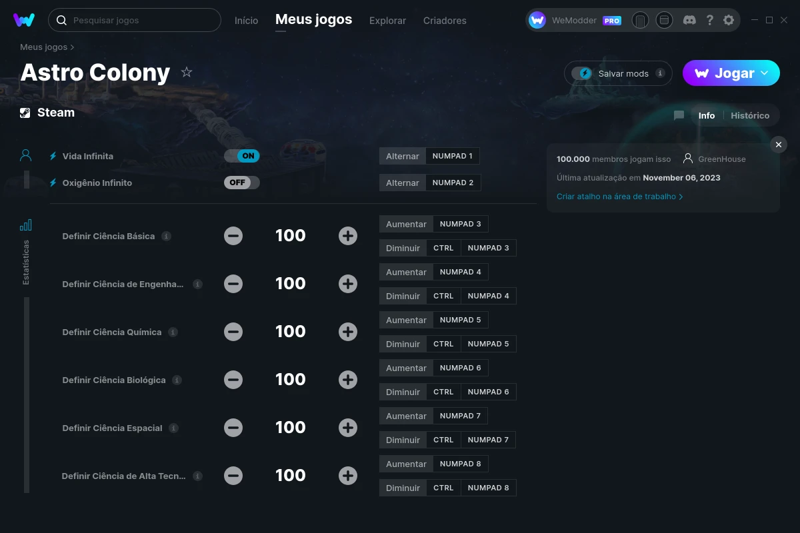The width and height of the screenshot is (800, 533).
Task: Open the Explorar tab
Action: pyautogui.click(x=387, y=21)
